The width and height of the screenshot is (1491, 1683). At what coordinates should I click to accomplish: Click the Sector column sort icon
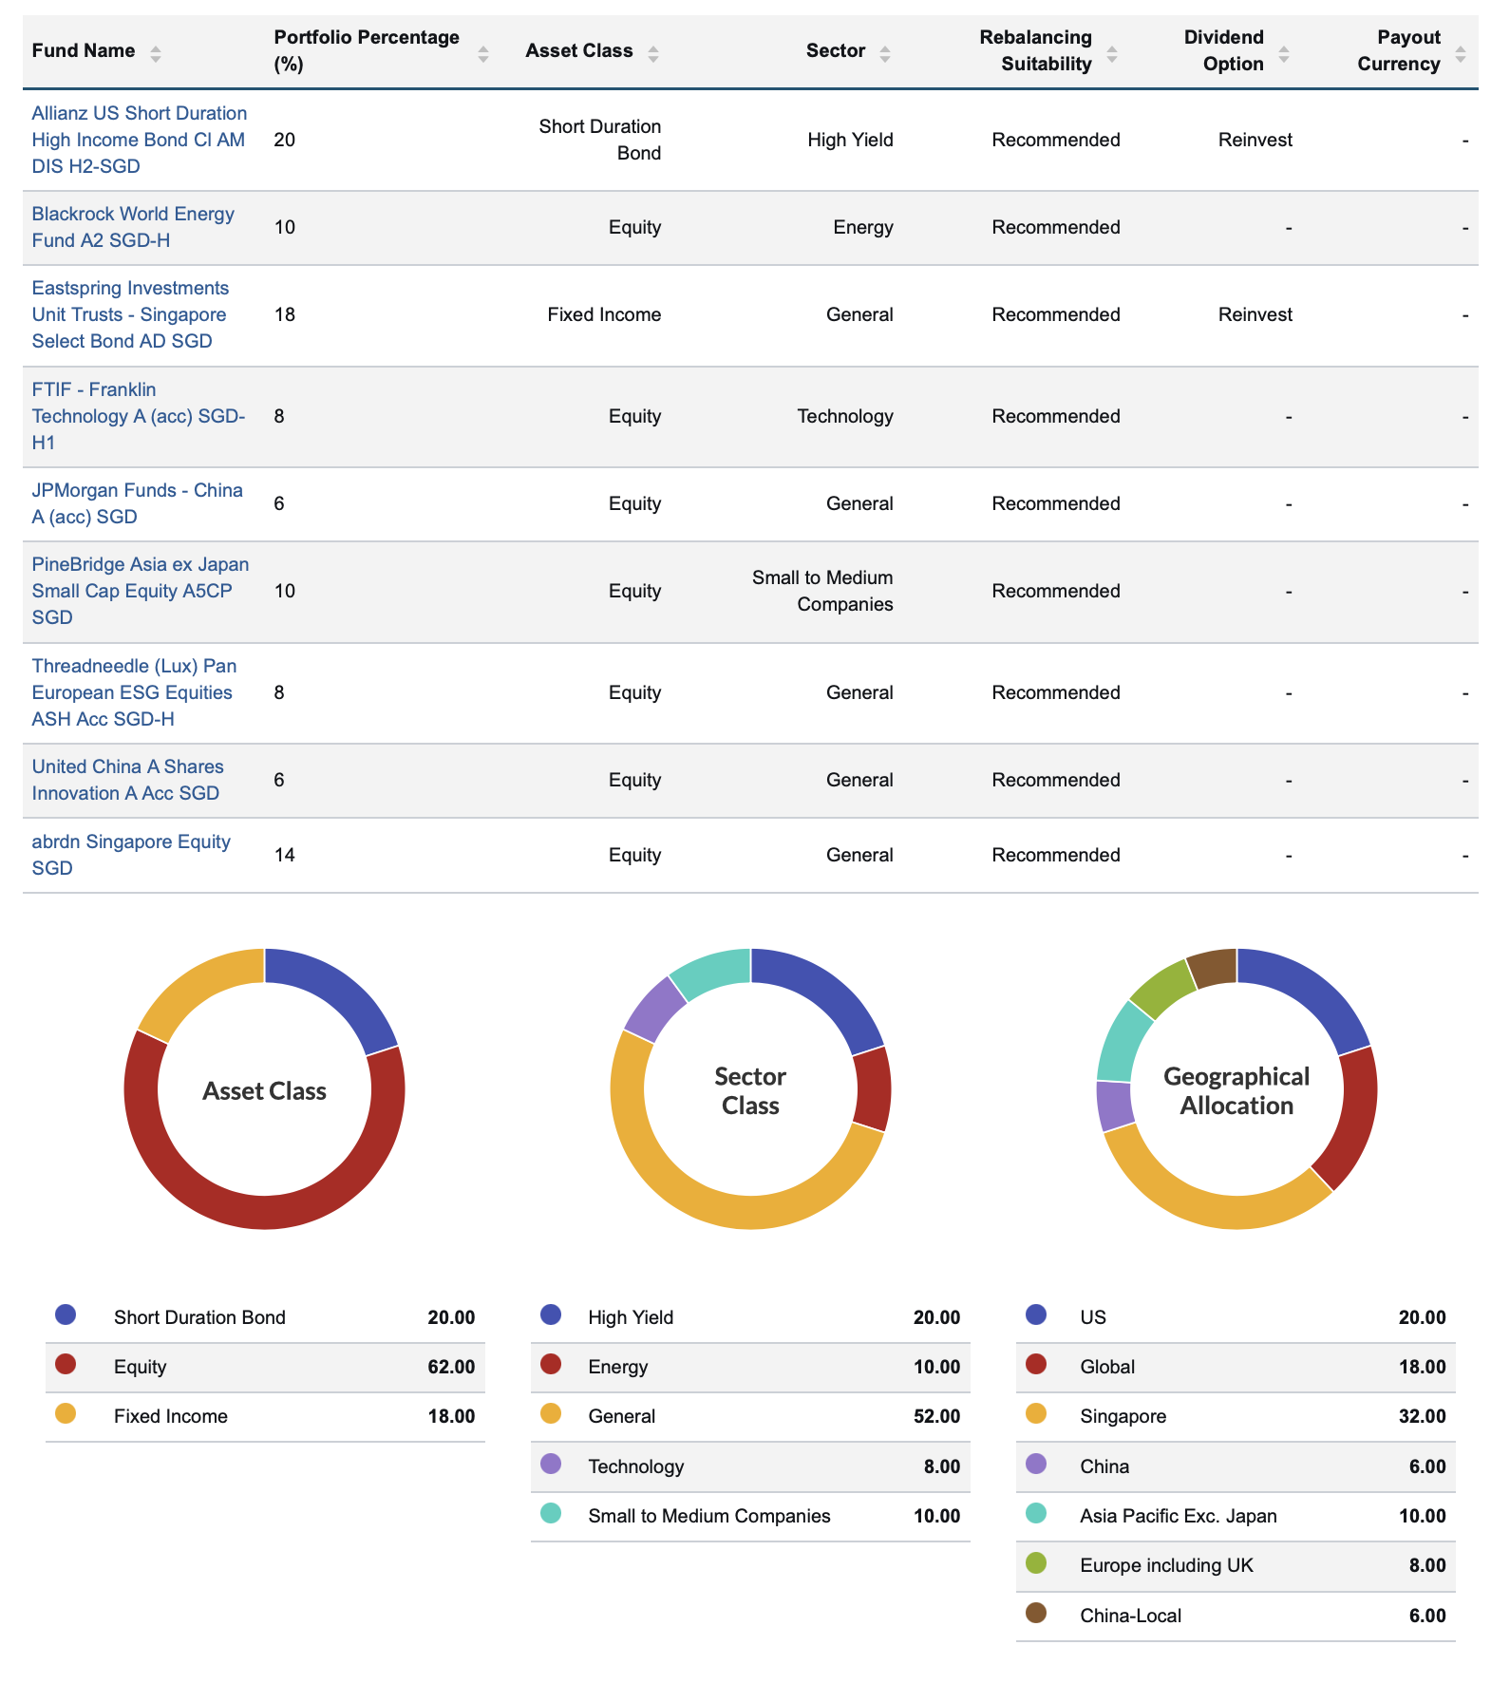click(885, 53)
